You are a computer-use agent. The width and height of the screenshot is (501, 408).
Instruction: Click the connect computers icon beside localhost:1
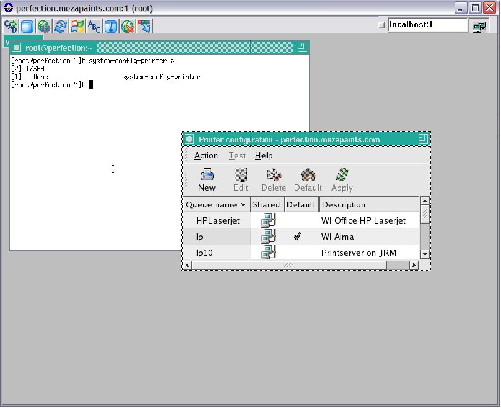point(479,26)
